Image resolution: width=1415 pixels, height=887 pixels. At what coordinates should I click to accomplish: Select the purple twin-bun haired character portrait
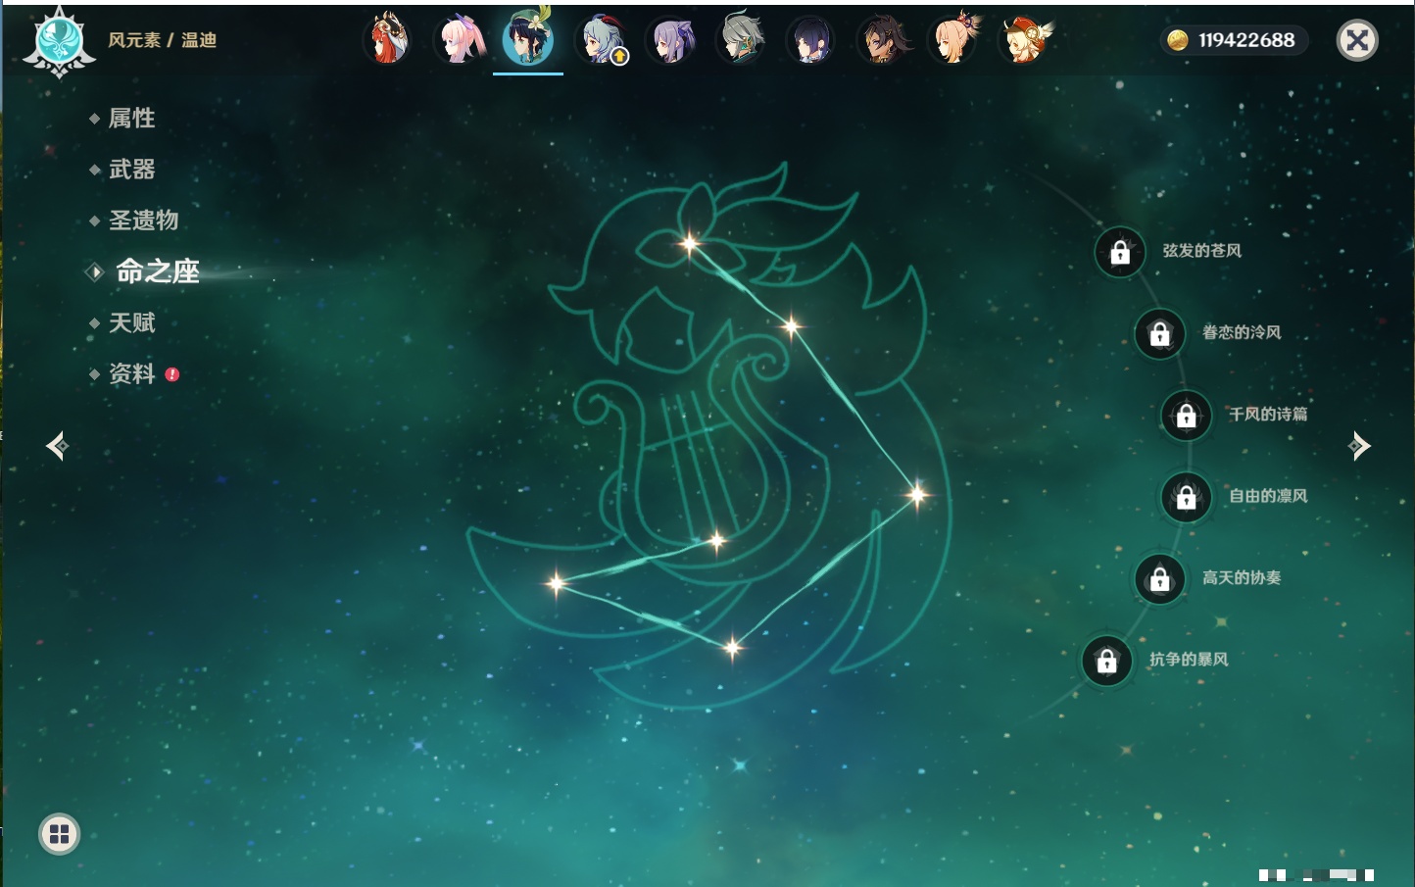671,39
